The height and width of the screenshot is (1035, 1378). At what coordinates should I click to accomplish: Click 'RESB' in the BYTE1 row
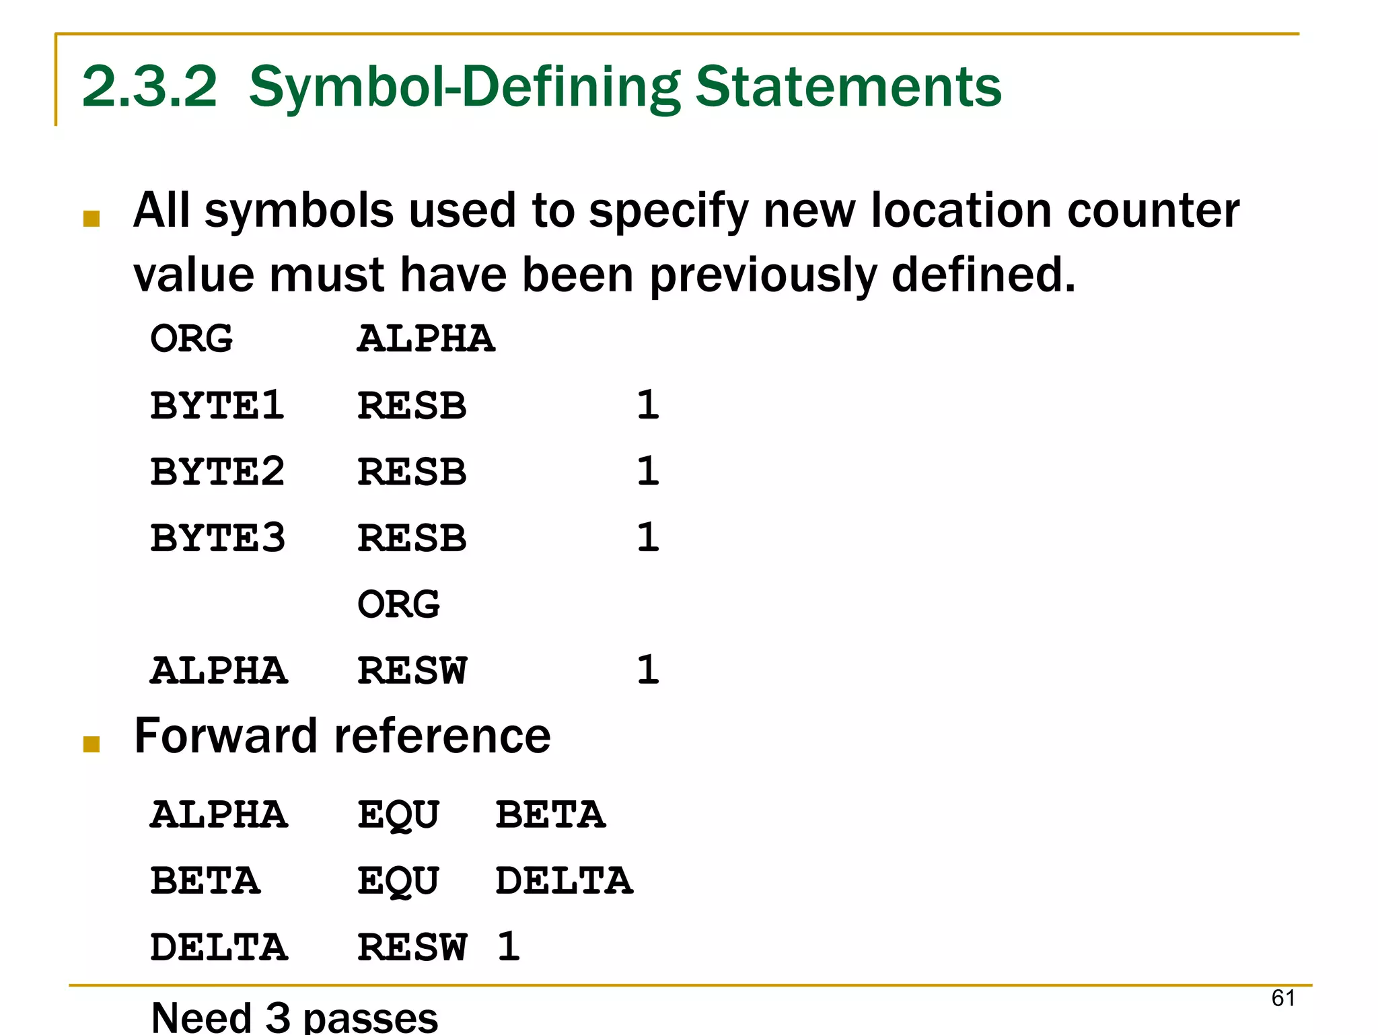tap(412, 405)
